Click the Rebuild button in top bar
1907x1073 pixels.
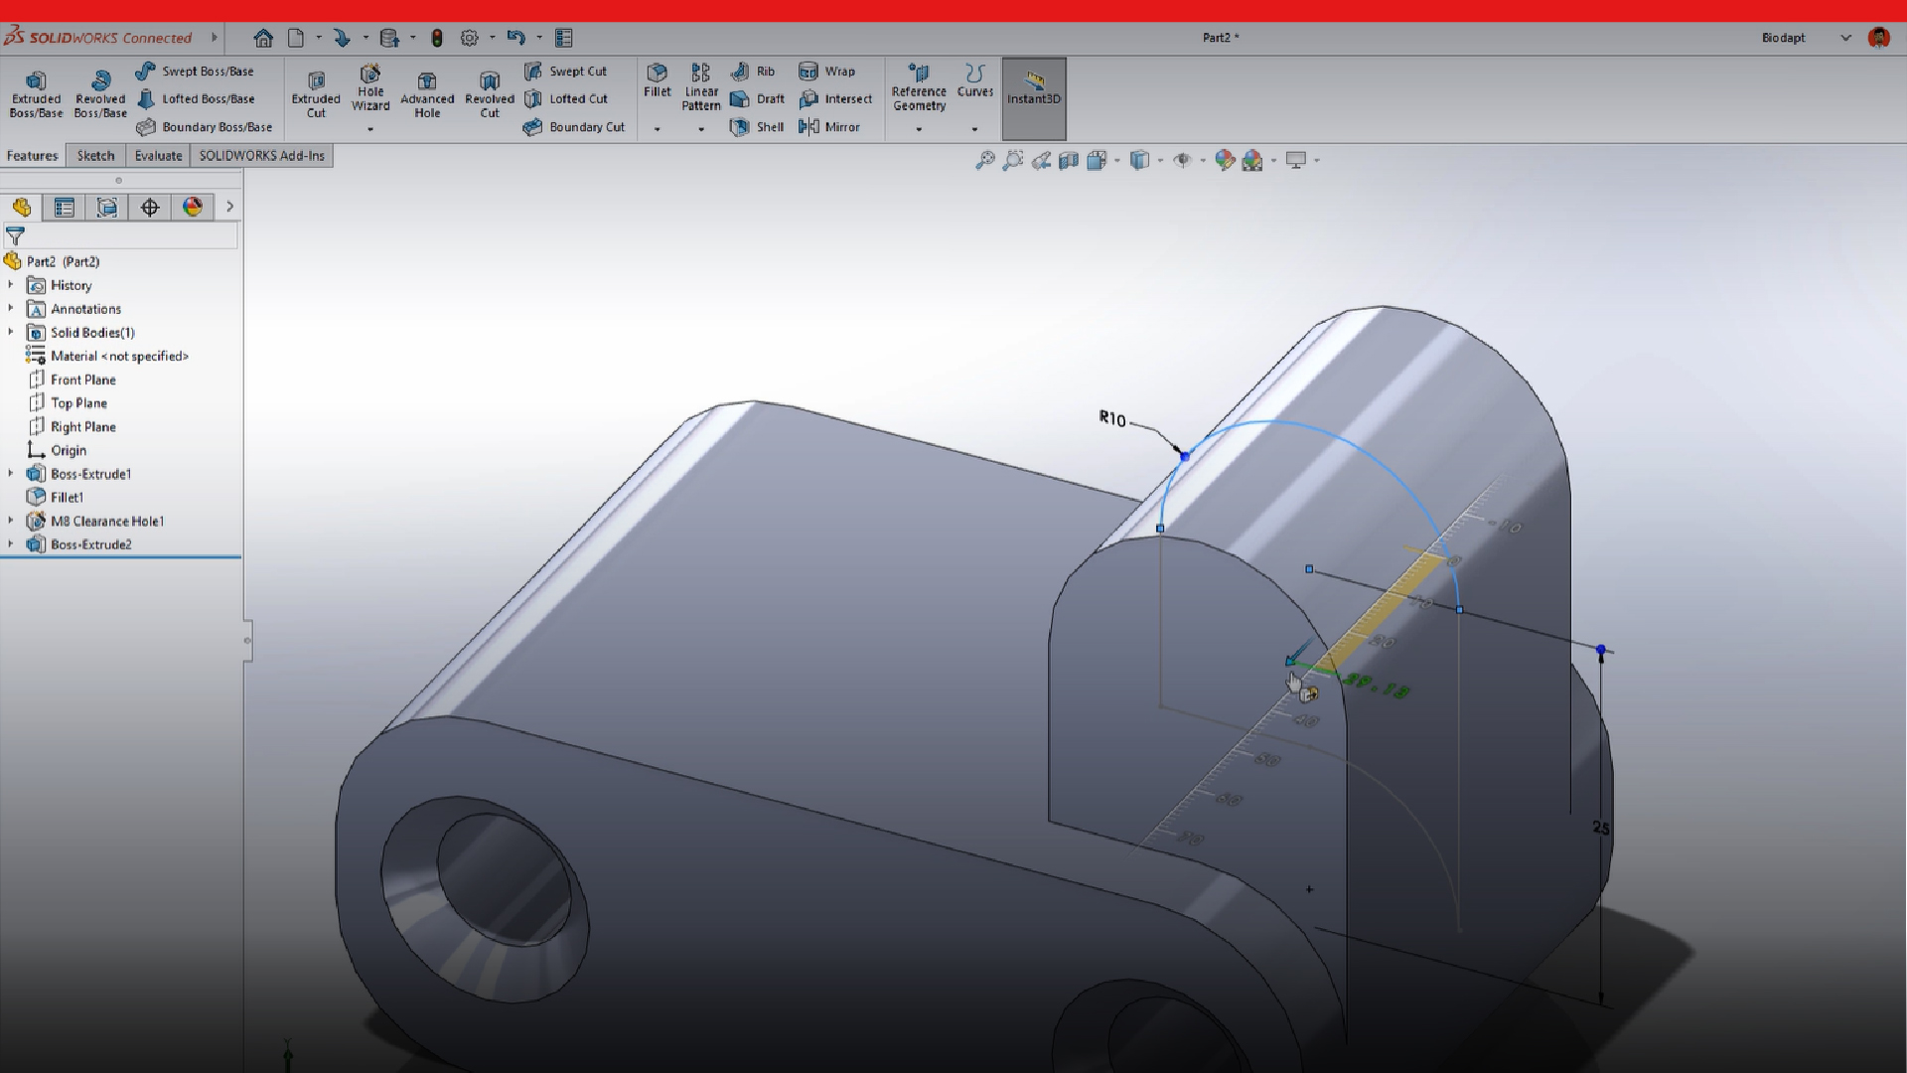[438, 37]
